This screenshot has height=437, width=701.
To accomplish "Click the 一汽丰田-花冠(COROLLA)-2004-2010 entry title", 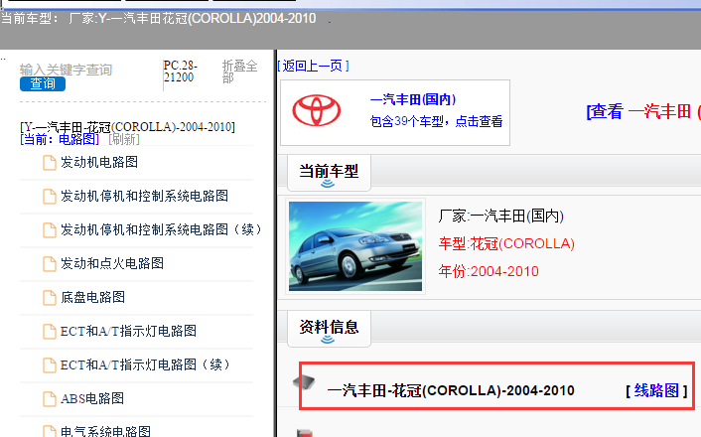I will click(x=451, y=391).
